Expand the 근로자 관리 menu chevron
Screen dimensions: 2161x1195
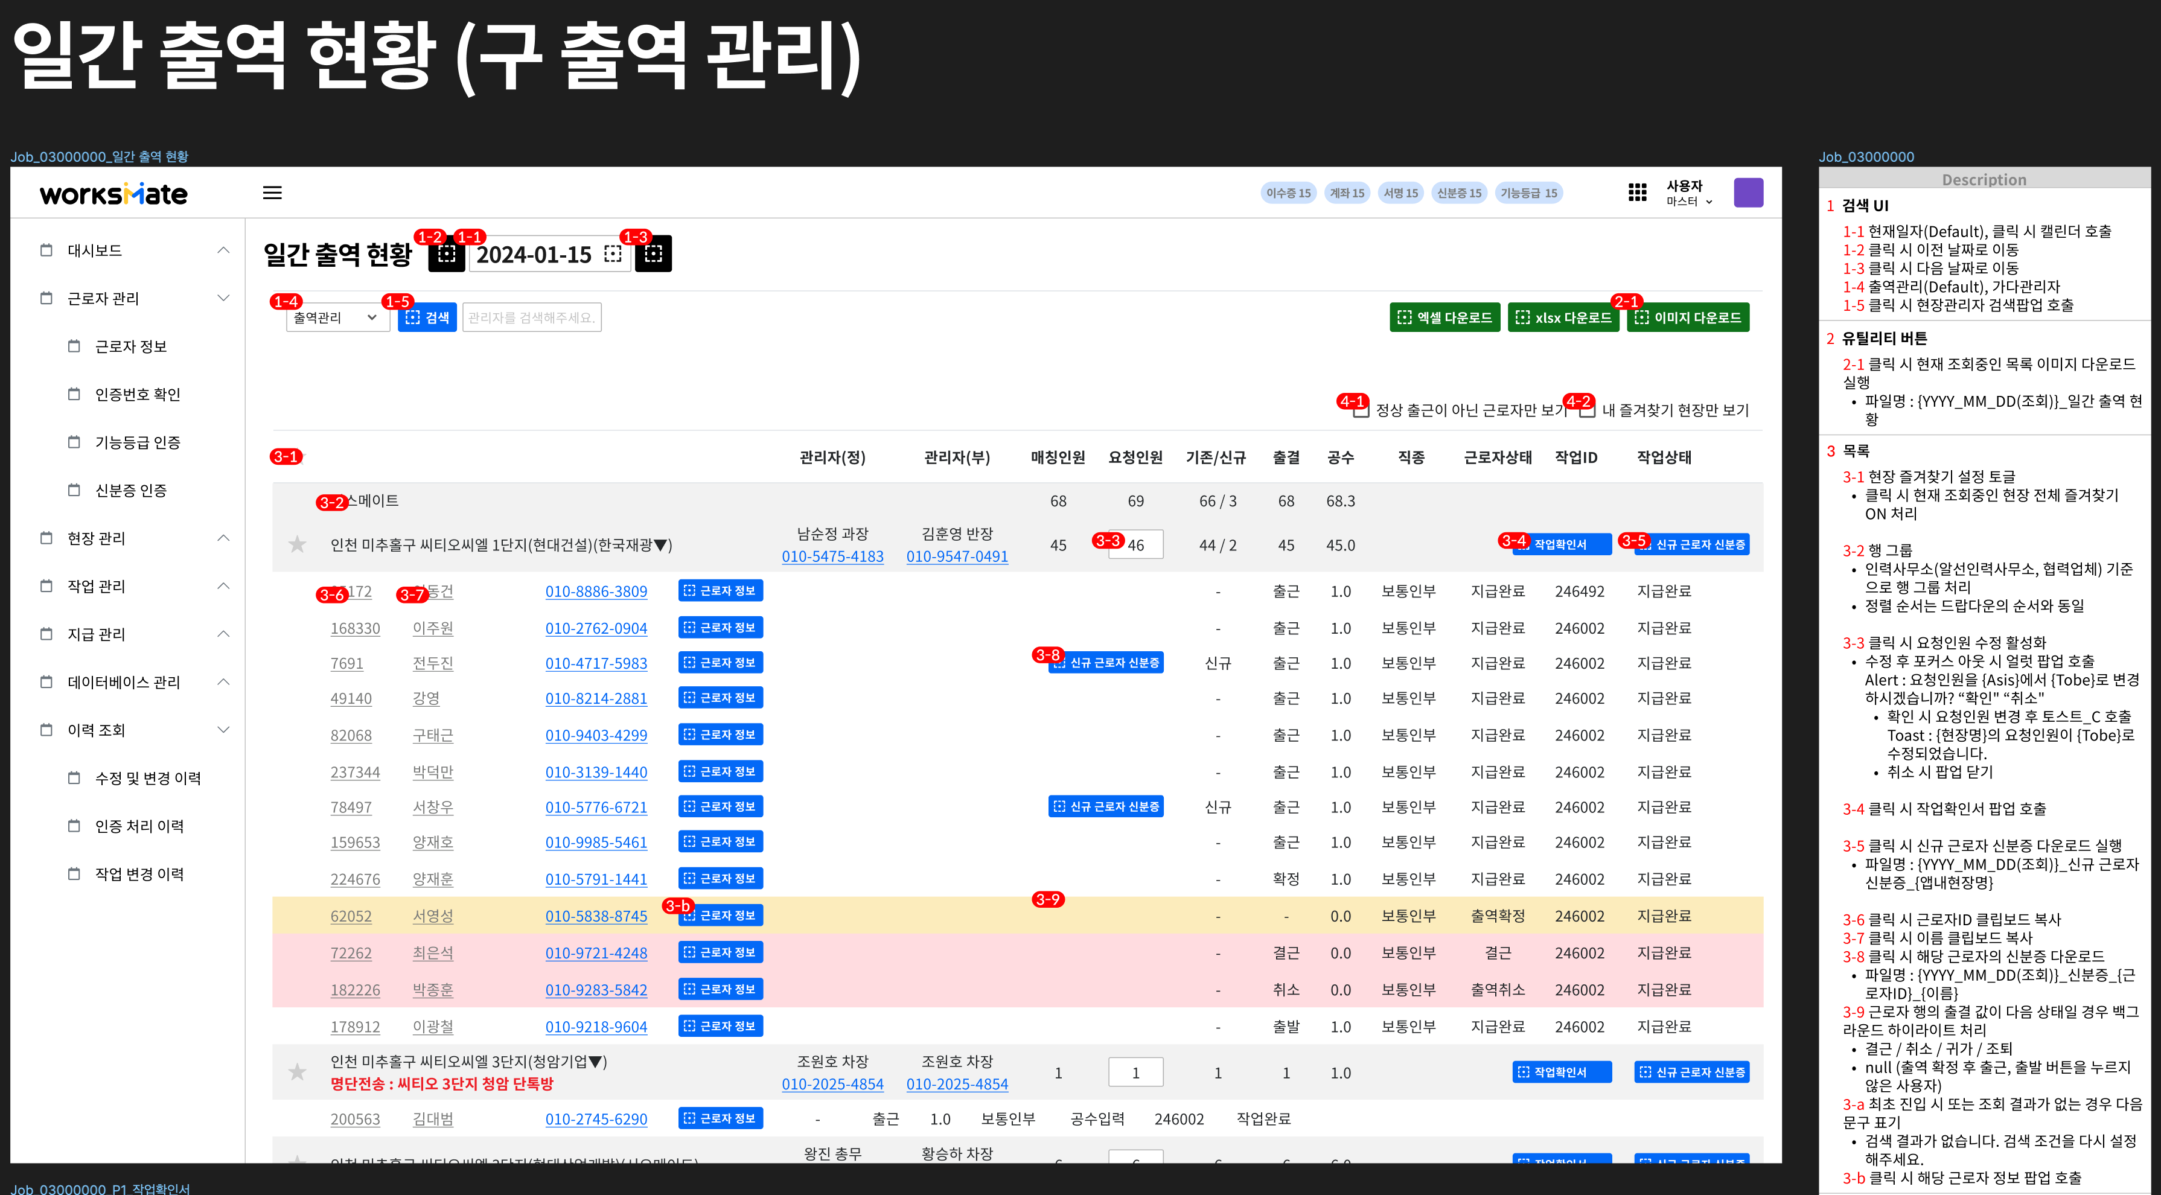pos(223,298)
